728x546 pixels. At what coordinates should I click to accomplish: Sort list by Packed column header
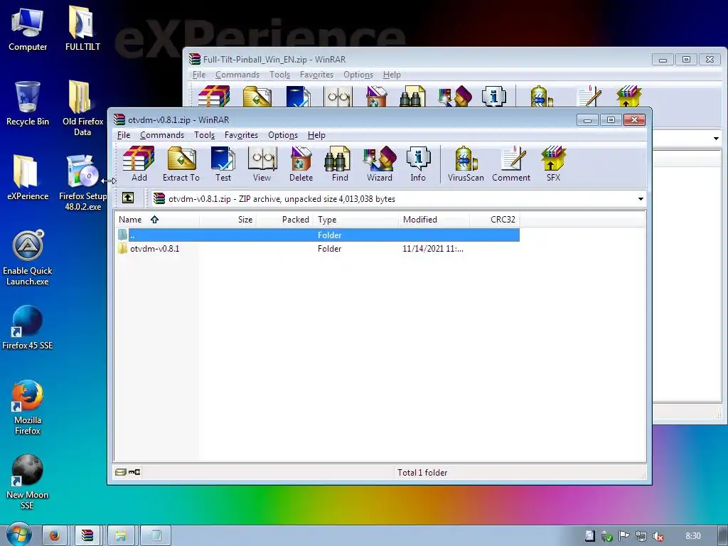[x=284, y=219]
